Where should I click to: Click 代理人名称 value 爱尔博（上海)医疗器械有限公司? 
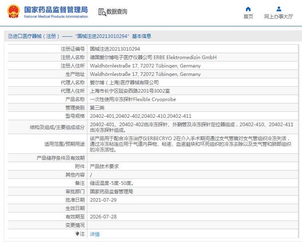[124, 83]
